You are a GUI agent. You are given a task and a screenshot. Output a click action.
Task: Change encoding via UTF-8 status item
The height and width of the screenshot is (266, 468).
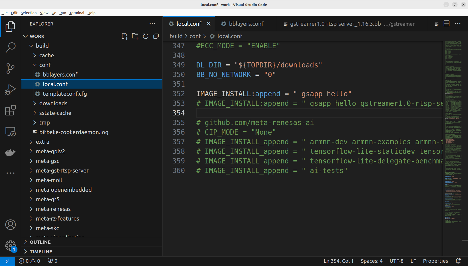[396, 261]
